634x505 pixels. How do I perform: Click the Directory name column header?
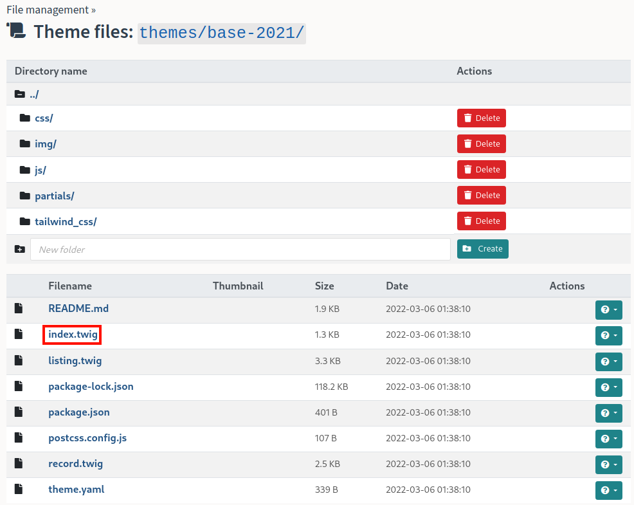[x=51, y=71]
